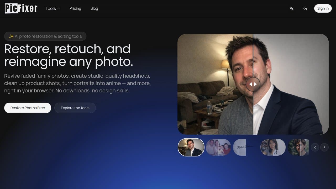Select the signature example thumbnail
336x189 pixels.
246,147
